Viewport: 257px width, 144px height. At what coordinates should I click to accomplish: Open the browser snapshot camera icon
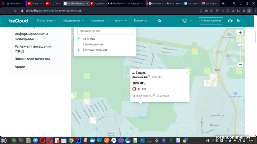[212, 11]
